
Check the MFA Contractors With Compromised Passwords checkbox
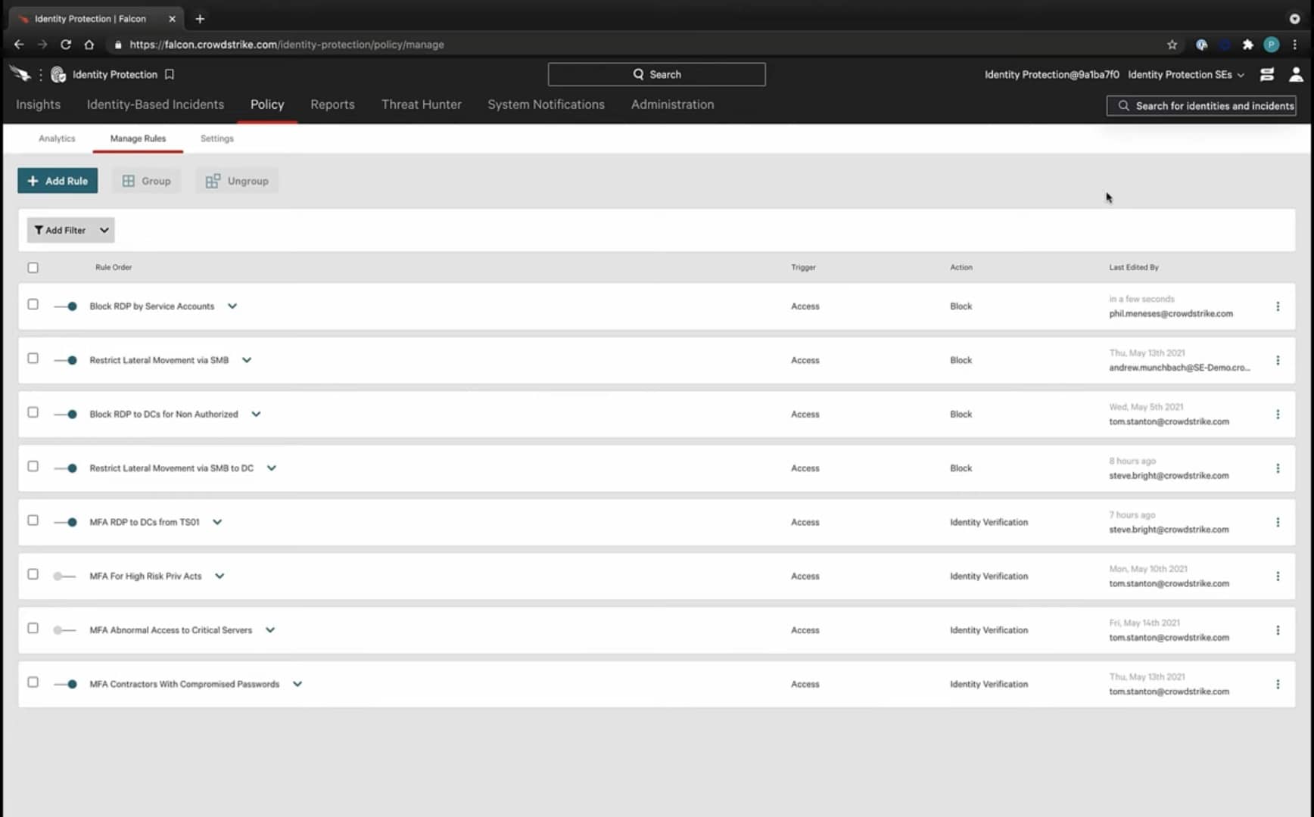click(33, 682)
